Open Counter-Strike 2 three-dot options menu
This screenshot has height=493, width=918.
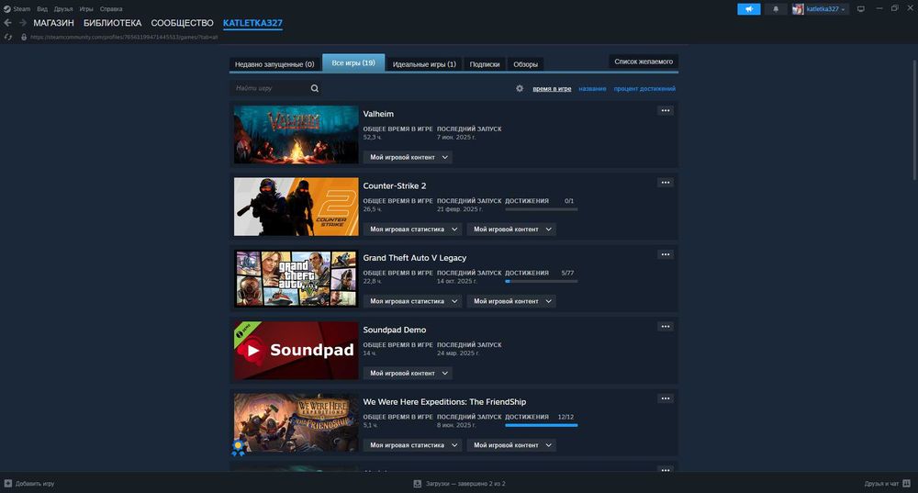point(665,183)
